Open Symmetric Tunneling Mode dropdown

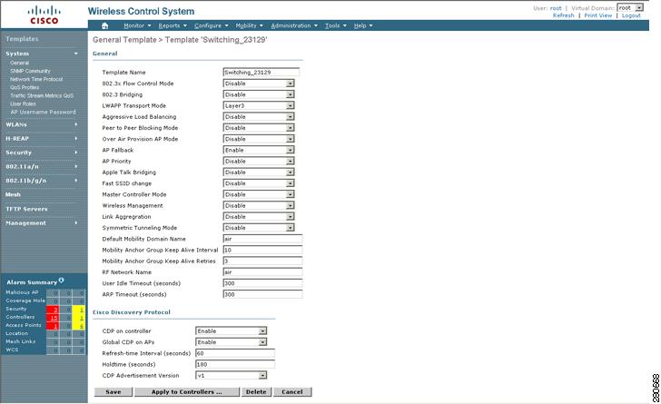259,228
